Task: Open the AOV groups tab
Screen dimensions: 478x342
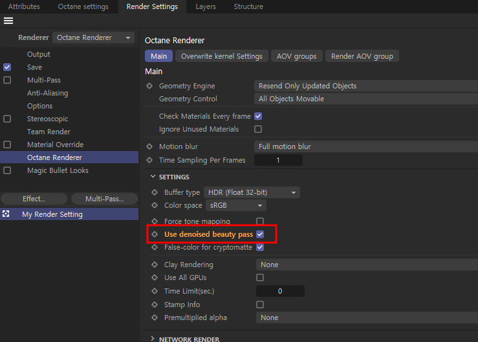Action: tap(296, 56)
